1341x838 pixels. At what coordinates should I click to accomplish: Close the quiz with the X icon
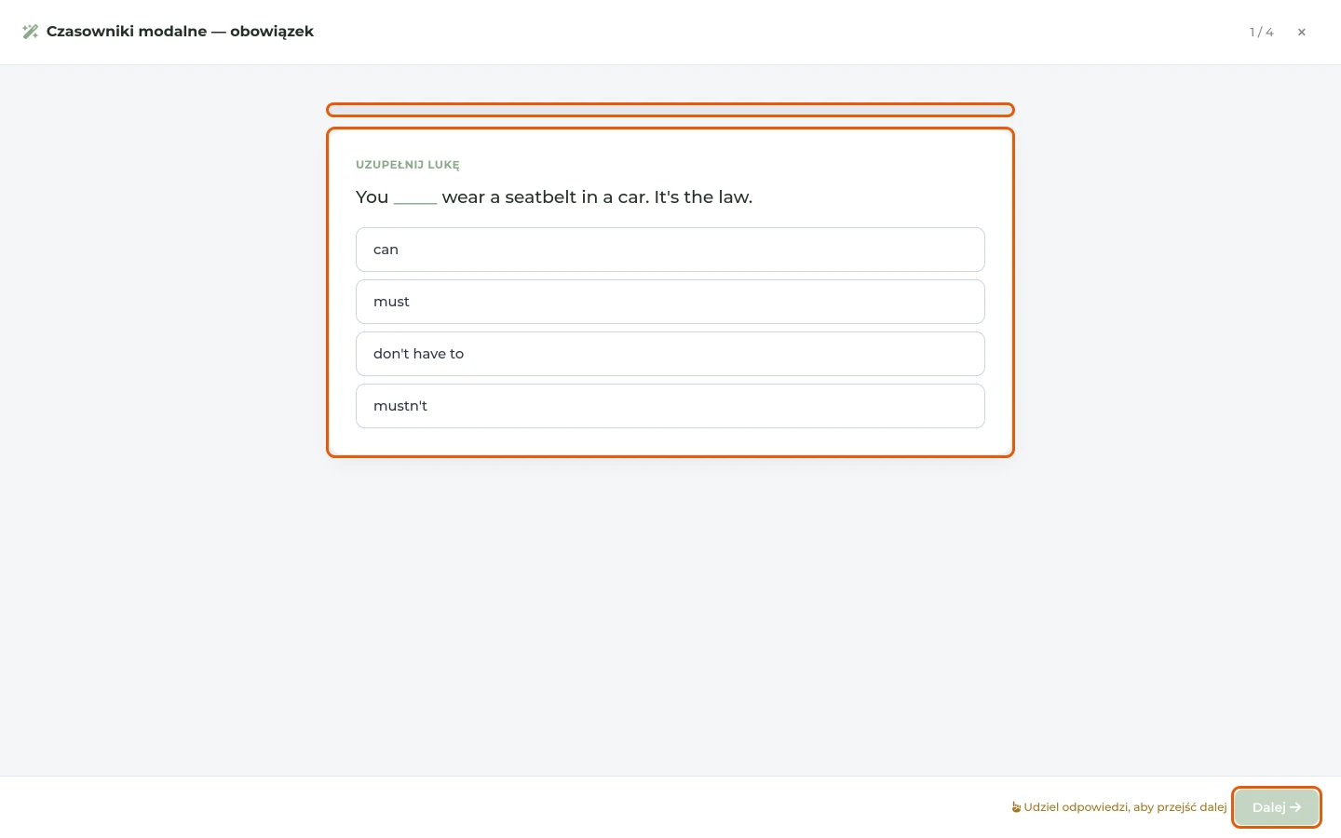point(1302,32)
